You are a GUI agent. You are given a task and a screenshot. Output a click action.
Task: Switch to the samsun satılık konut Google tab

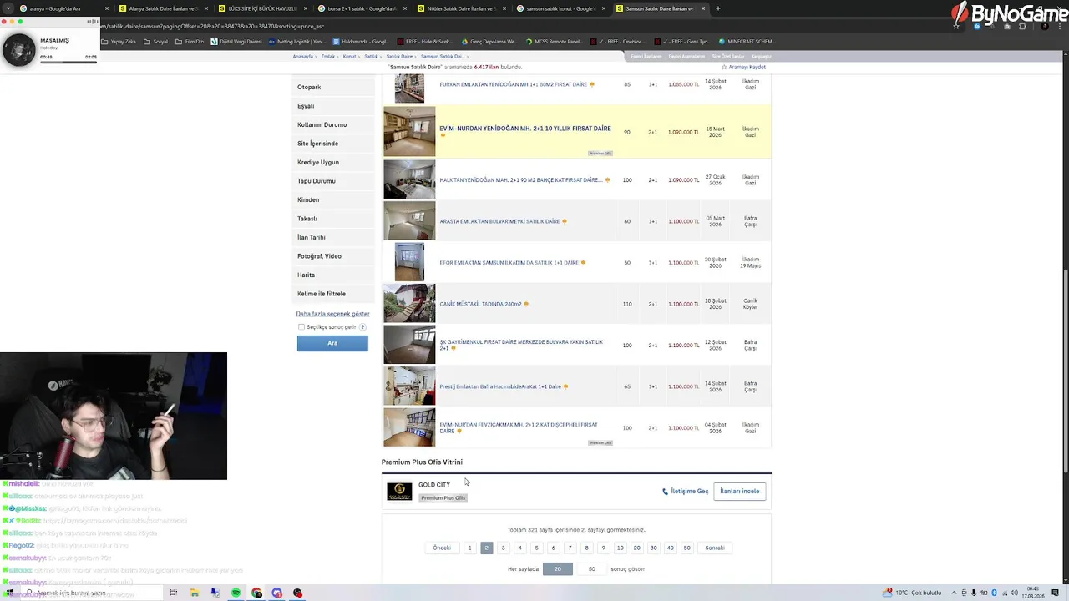coord(560,8)
